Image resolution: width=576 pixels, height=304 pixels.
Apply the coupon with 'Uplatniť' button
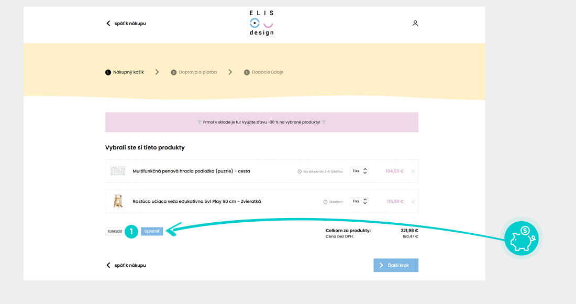tap(152, 231)
